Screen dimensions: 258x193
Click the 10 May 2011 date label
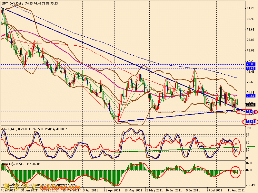coord(133,190)
